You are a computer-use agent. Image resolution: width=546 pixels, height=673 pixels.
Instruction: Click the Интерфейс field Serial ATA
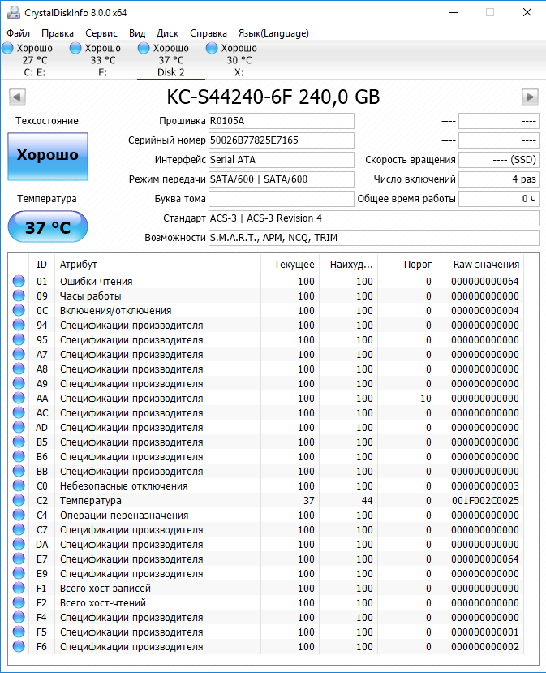(282, 160)
